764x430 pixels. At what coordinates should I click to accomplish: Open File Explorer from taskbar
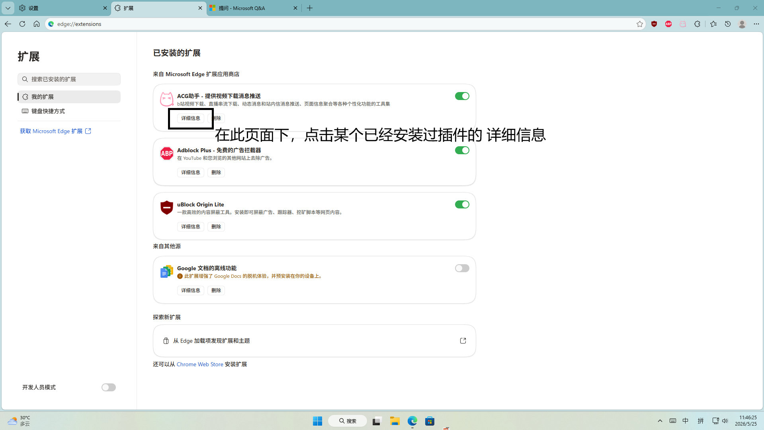[x=395, y=421]
